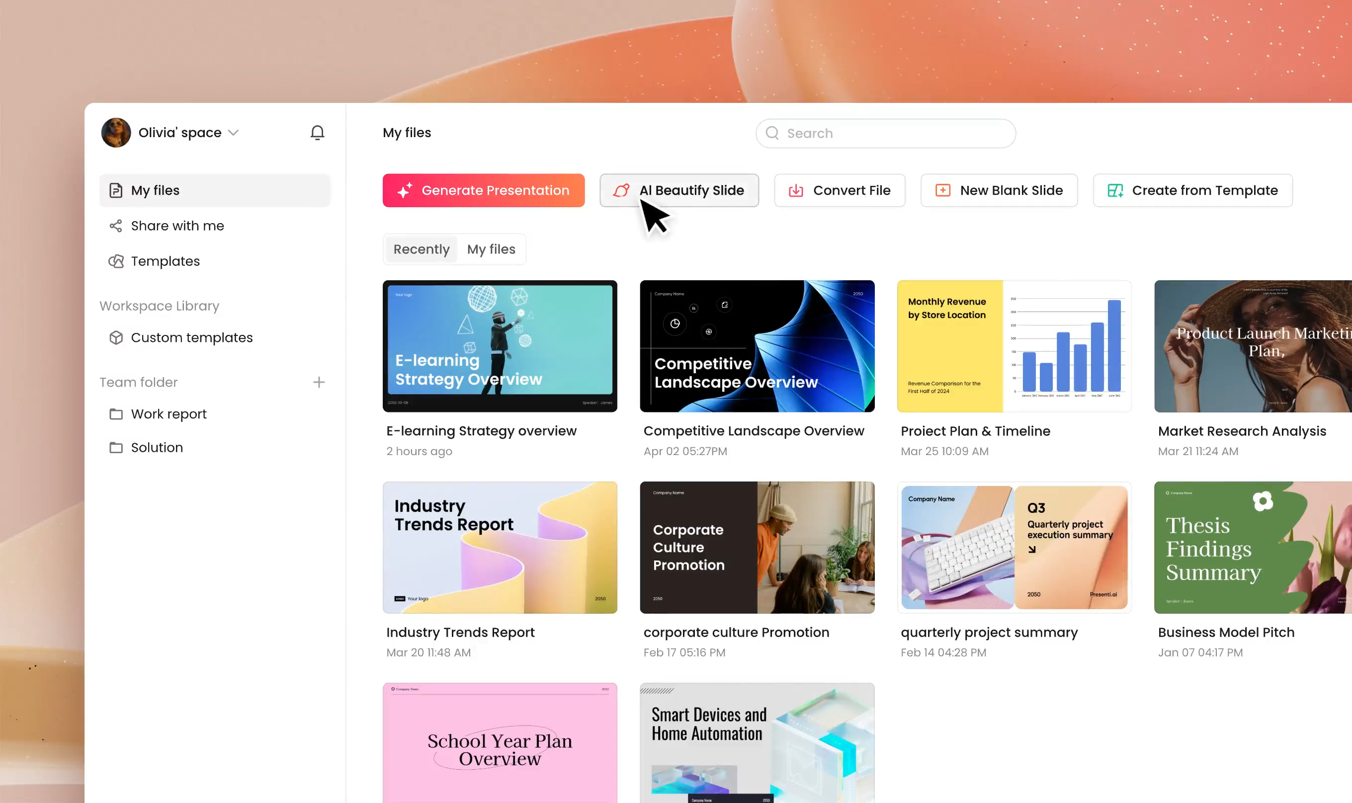Open Monthly Revenue by Store Location thumbnail
Screen dimensions: 1352x803
coord(1014,346)
